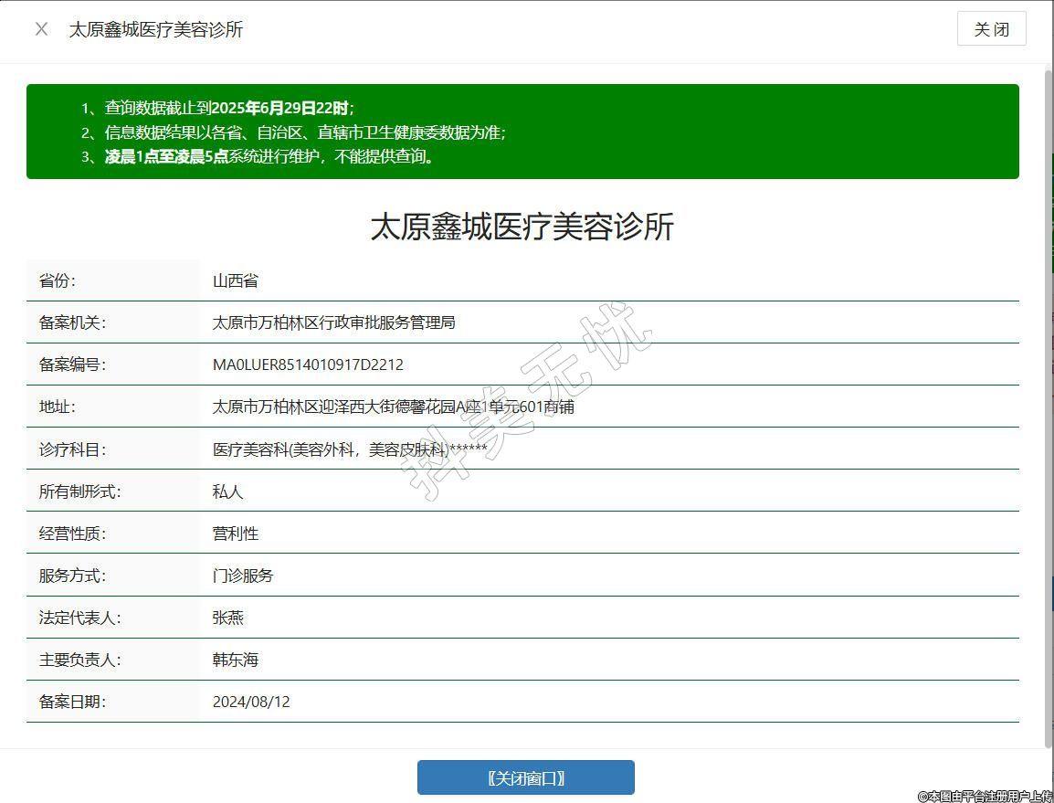Screen dimensions: 1054x803
Task: Select the main person in charge 韩东海
Action: coord(236,660)
